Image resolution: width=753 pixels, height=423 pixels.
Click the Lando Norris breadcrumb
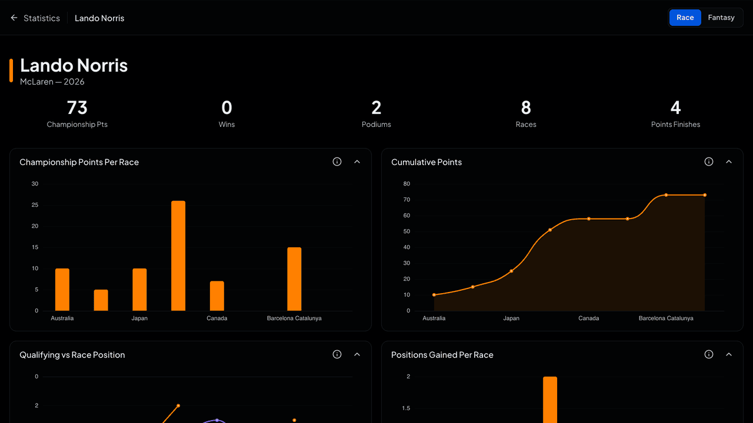pyautogui.click(x=99, y=18)
